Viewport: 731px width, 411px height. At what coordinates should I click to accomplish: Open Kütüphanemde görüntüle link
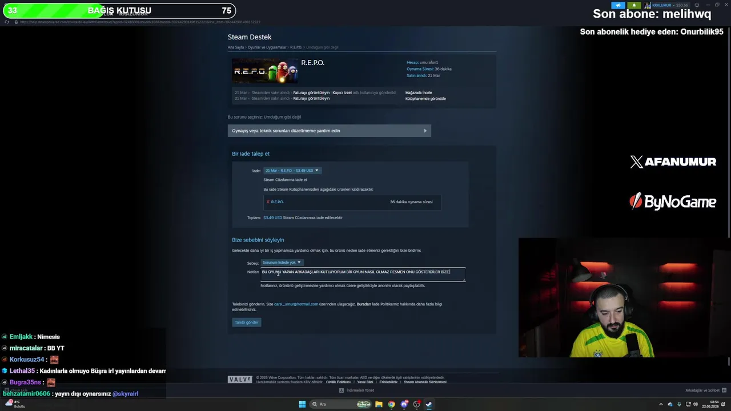click(425, 99)
